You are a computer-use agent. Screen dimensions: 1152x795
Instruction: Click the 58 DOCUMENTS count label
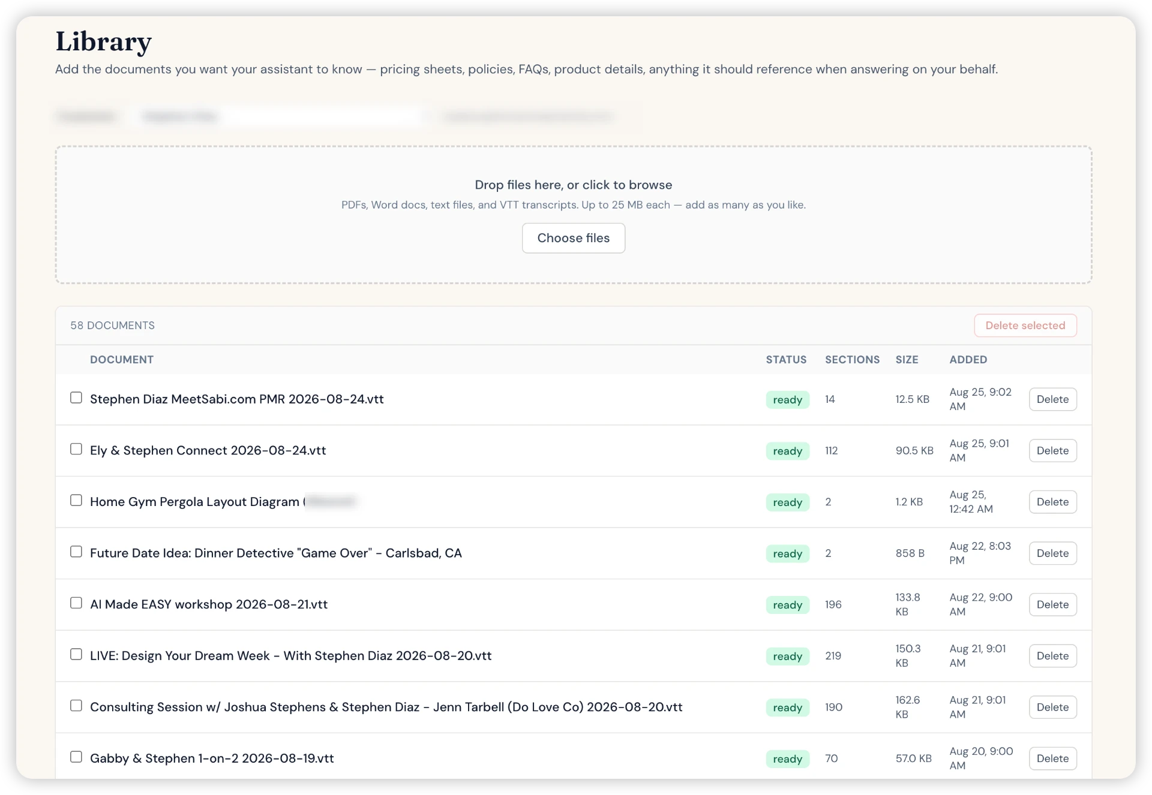[x=112, y=326]
